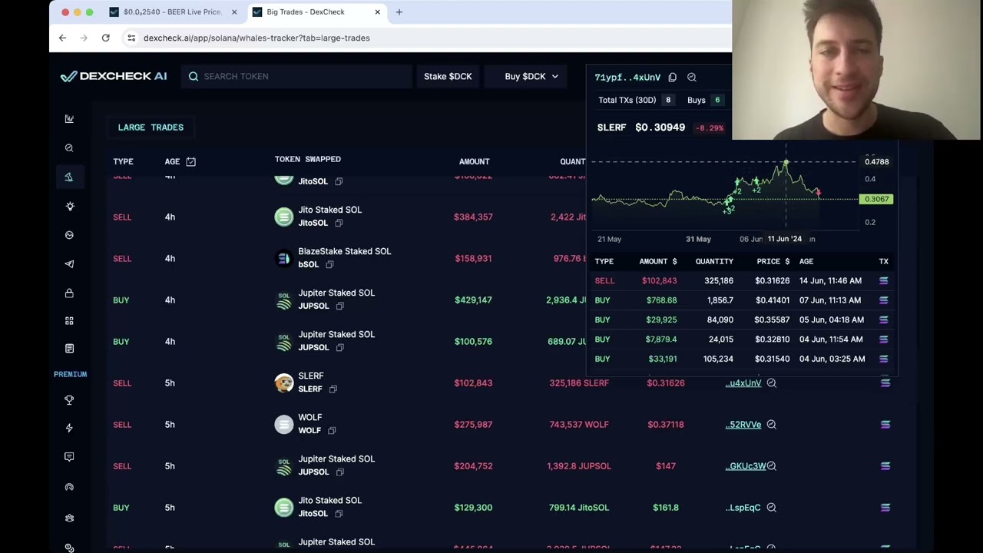The height and width of the screenshot is (553, 983).
Task: Open a new browser tab
Action: click(399, 12)
